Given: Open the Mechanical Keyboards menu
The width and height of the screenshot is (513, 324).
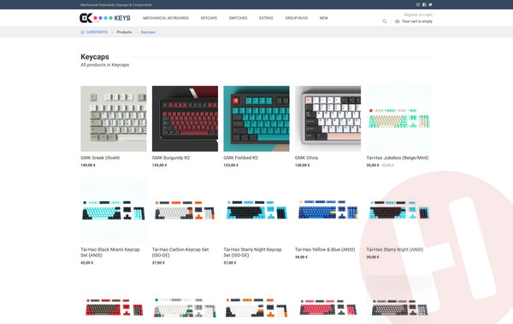Looking at the screenshot, I should pyautogui.click(x=166, y=18).
